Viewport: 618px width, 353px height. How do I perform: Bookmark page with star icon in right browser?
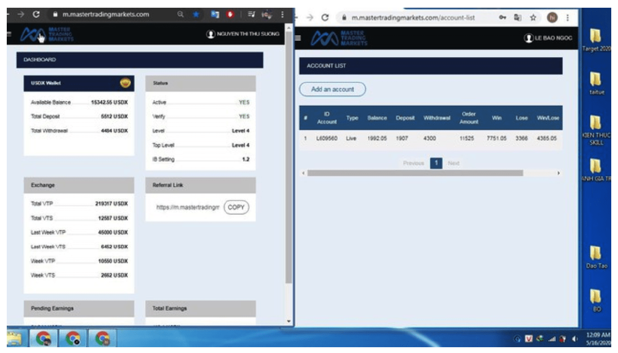tap(533, 17)
